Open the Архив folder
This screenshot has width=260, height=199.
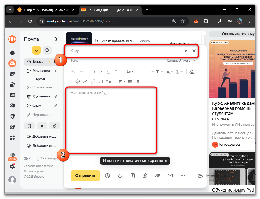pos(41,79)
